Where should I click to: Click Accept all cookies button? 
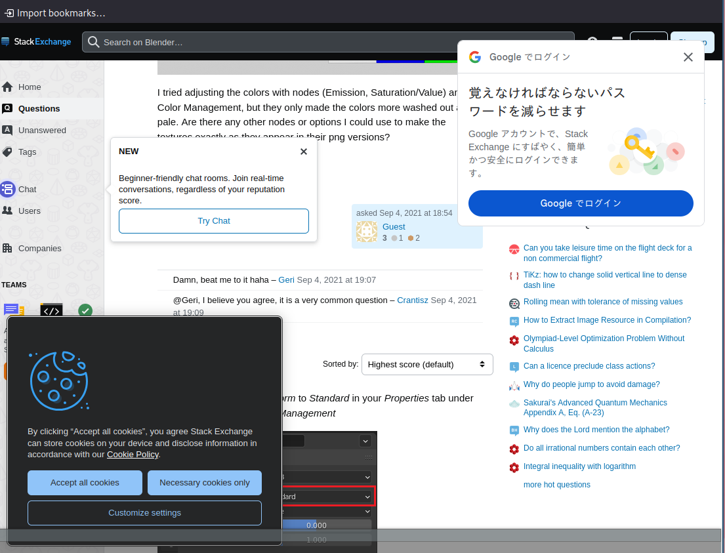click(x=85, y=483)
